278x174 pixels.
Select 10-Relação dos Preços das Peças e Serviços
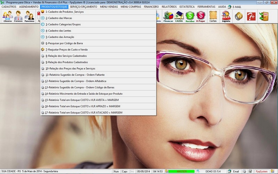coord(98,69)
